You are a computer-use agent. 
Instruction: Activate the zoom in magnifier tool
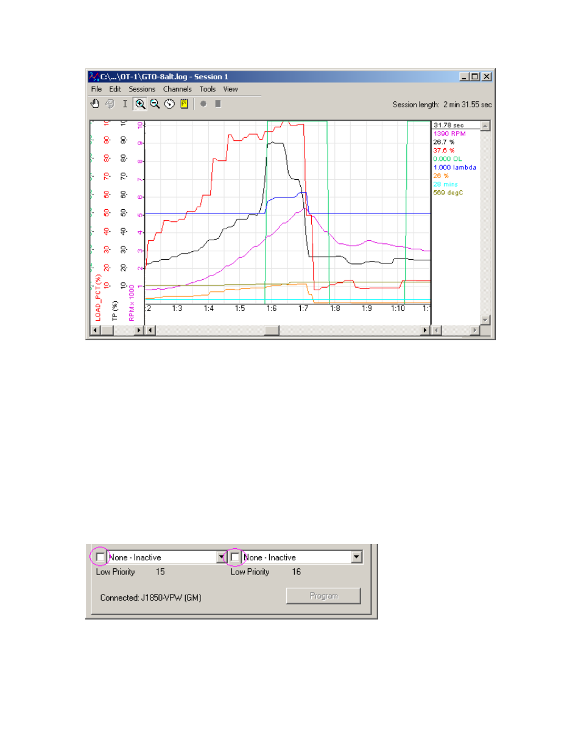[140, 104]
